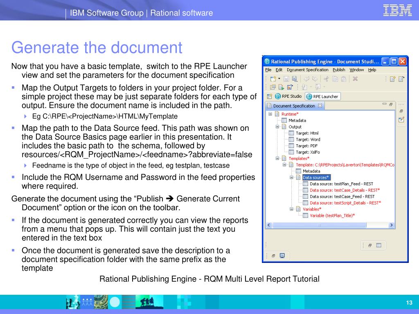Select the Templates* tree item
This screenshot has width=419, height=314.
299,158
